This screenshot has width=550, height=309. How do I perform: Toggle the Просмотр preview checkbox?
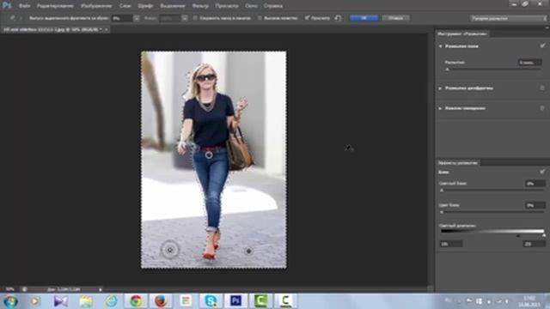click(x=307, y=18)
